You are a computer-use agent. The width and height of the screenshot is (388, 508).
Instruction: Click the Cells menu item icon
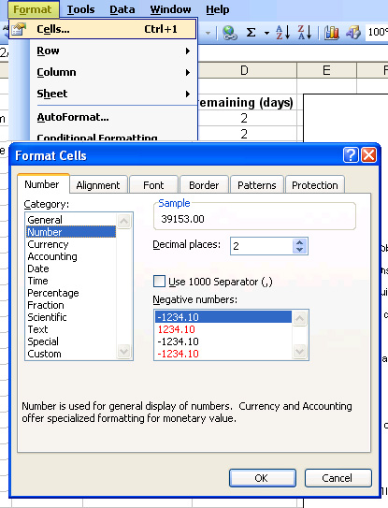click(x=19, y=30)
